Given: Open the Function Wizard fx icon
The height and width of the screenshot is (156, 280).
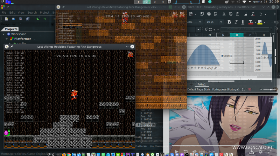Looking at the screenshot, I should pos(206,29).
